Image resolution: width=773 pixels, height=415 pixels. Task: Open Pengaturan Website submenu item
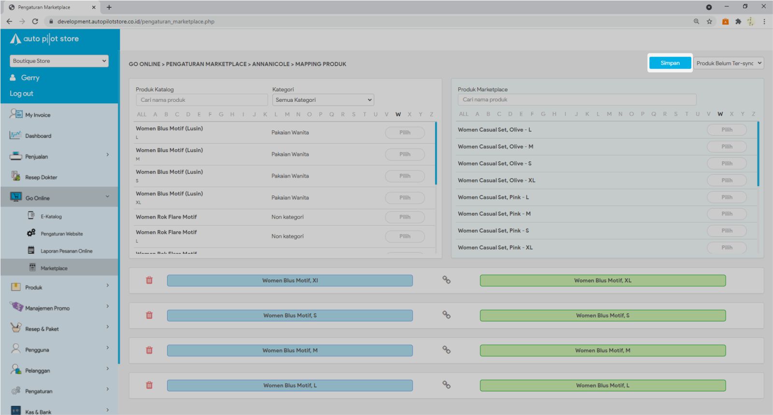pos(61,234)
